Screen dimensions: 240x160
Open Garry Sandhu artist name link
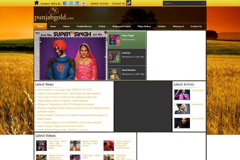click(198, 119)
